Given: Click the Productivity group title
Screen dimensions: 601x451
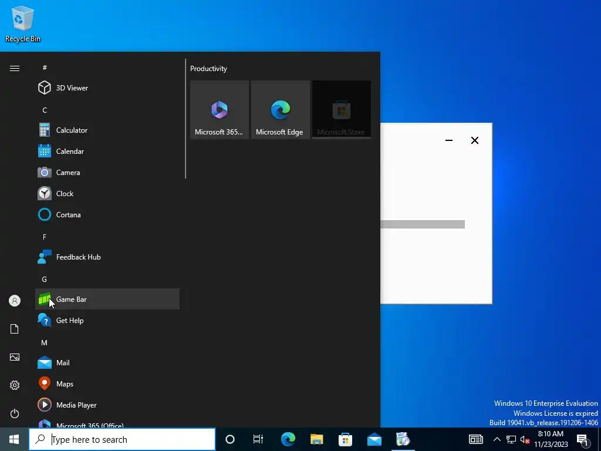Looking at the screenshot, I should click(208, 69).
